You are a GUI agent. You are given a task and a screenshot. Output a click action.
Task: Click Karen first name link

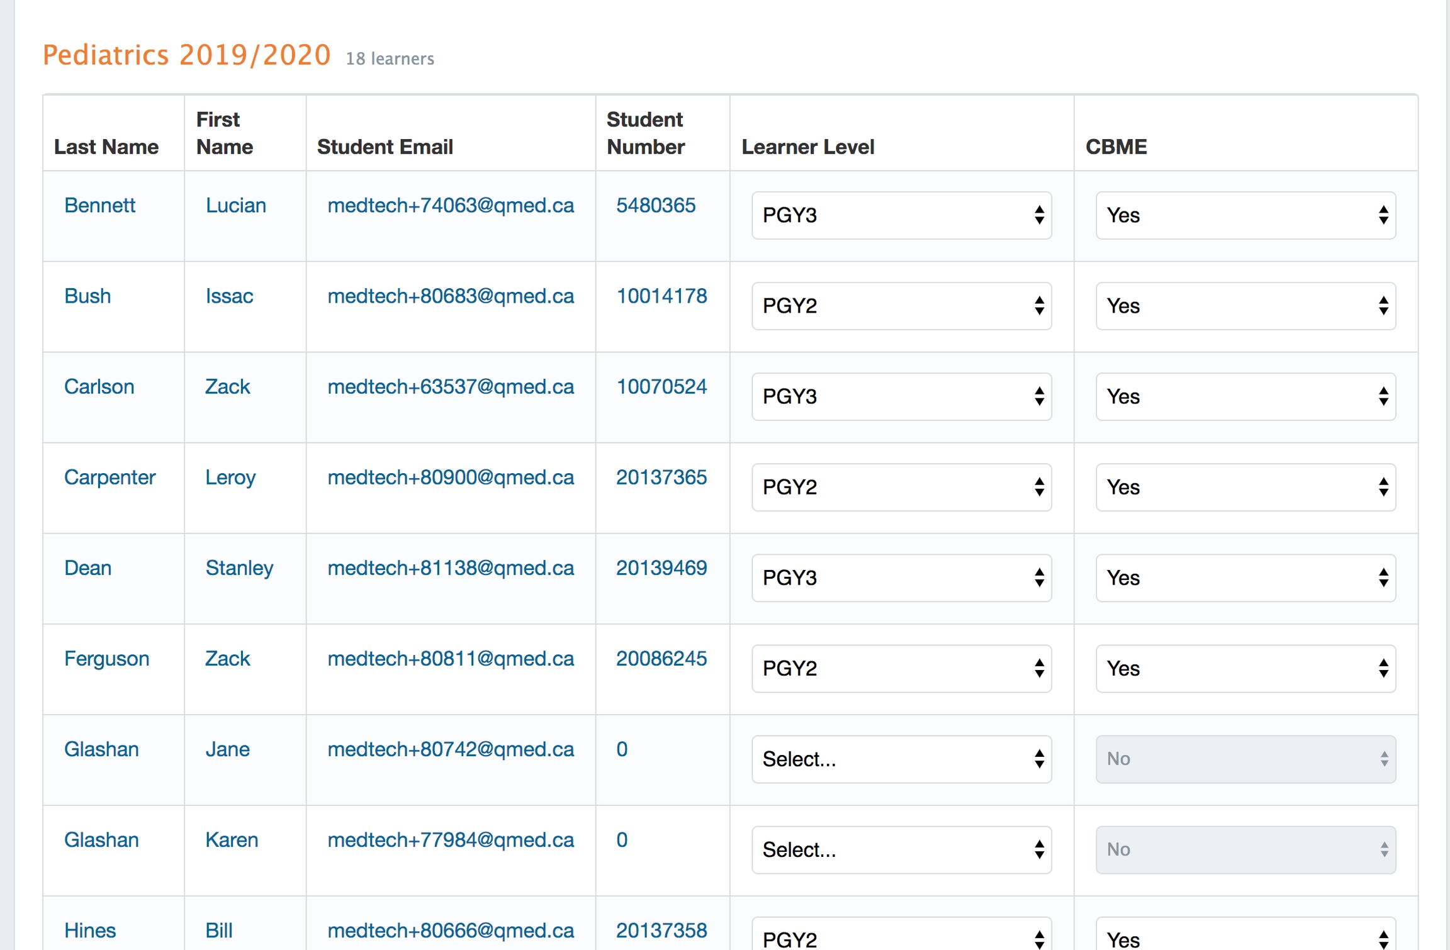point(232,839)
